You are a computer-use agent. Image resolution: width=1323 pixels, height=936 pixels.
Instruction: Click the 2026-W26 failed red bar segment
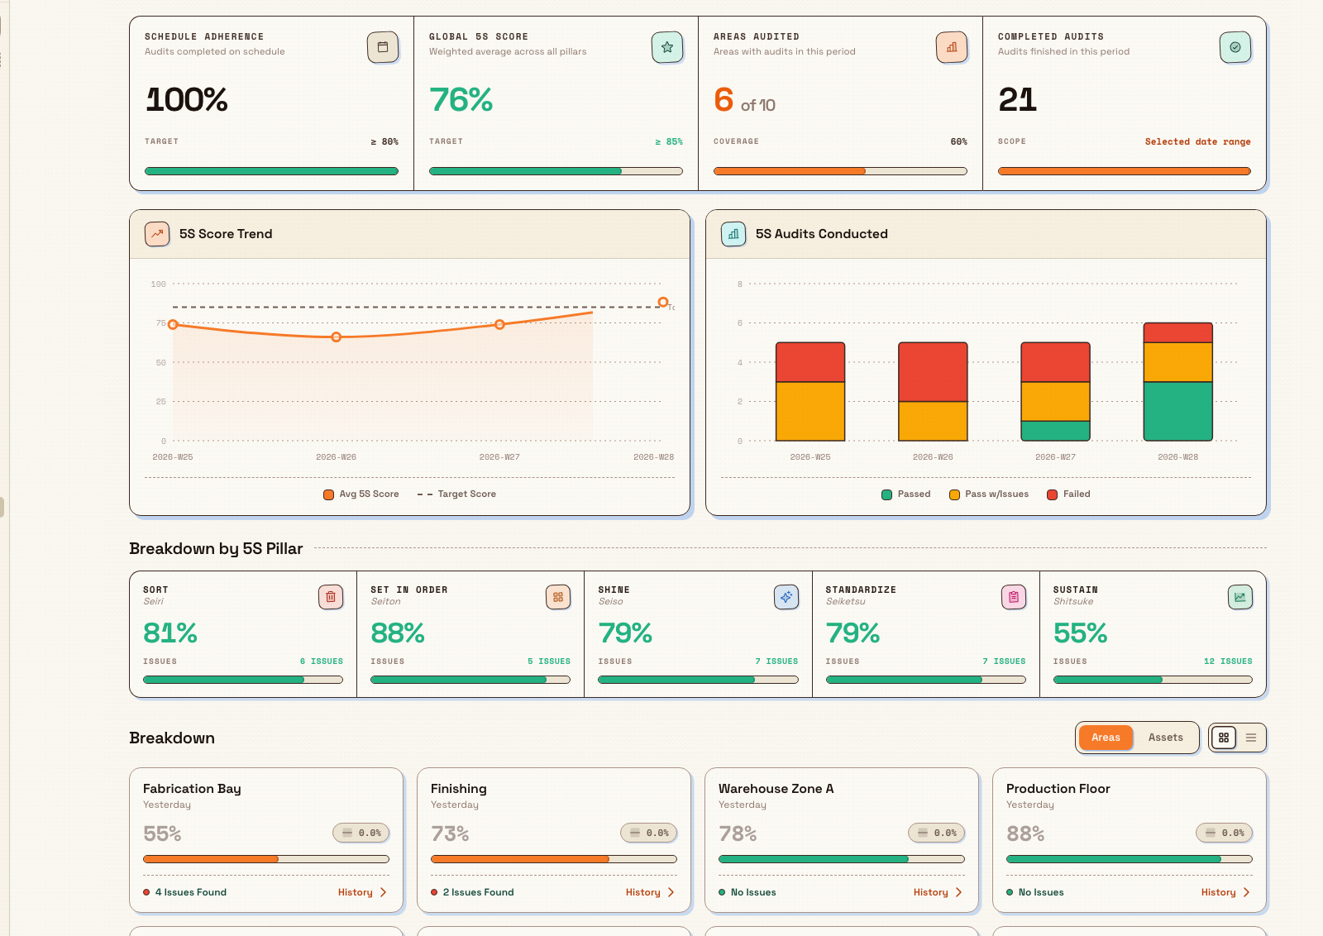click(933, 372)
